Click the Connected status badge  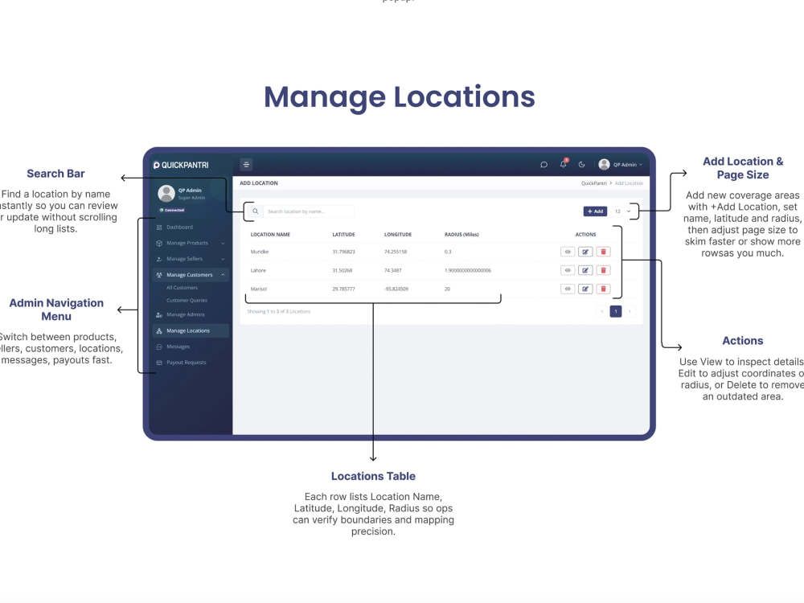(172, 210)
